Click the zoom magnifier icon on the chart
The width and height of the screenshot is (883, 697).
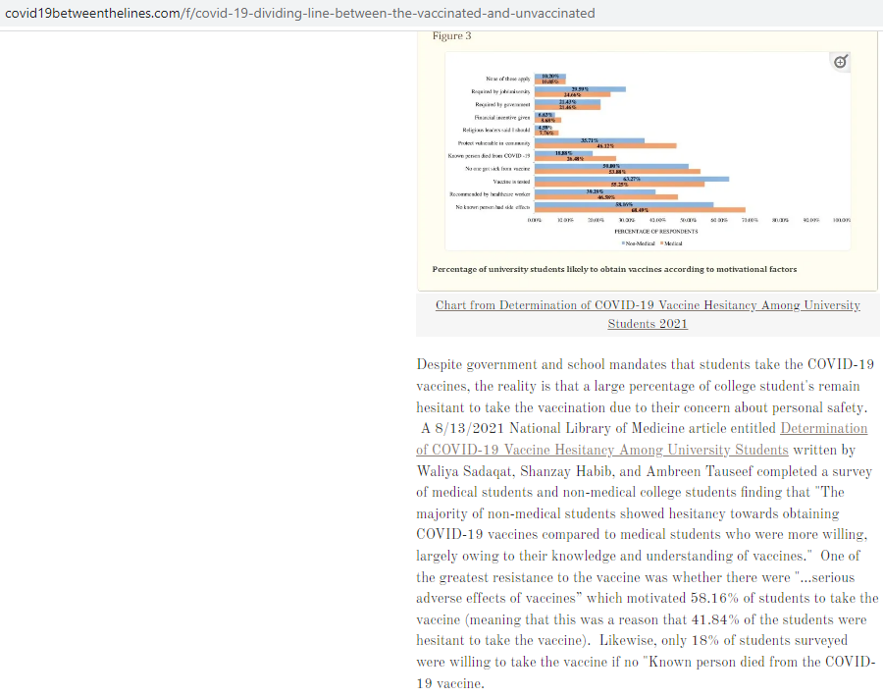click(x=840, y=62)
